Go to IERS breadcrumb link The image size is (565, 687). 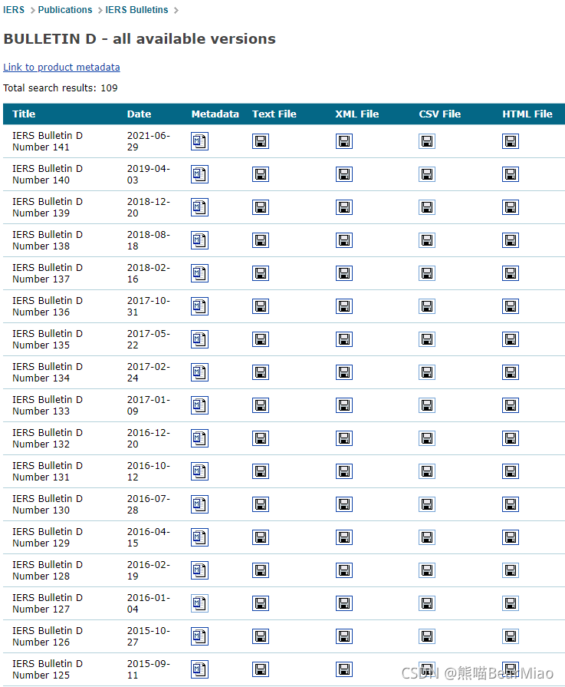point(14,10)
